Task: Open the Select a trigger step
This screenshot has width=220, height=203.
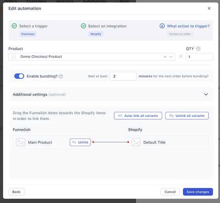Action: (33, 26)
